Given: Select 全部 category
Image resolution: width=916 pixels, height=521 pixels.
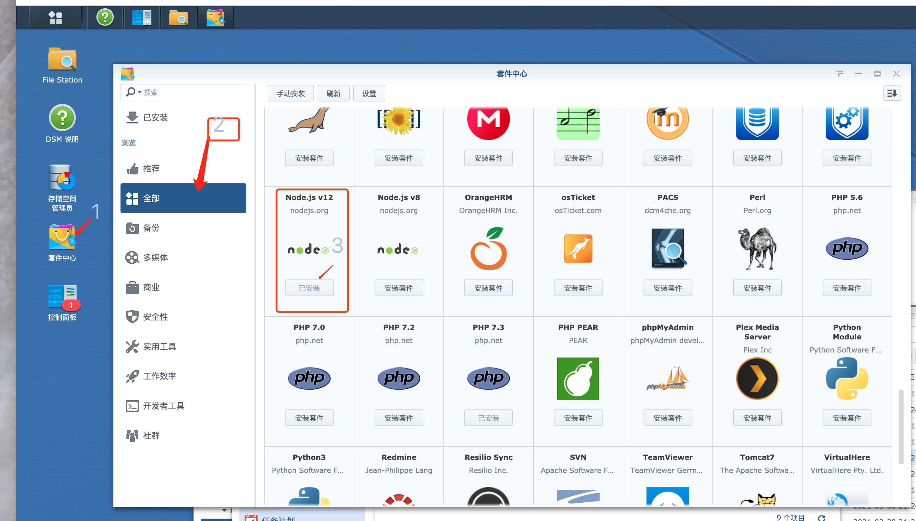Looking at the screenshot, I should click(183, 198).
